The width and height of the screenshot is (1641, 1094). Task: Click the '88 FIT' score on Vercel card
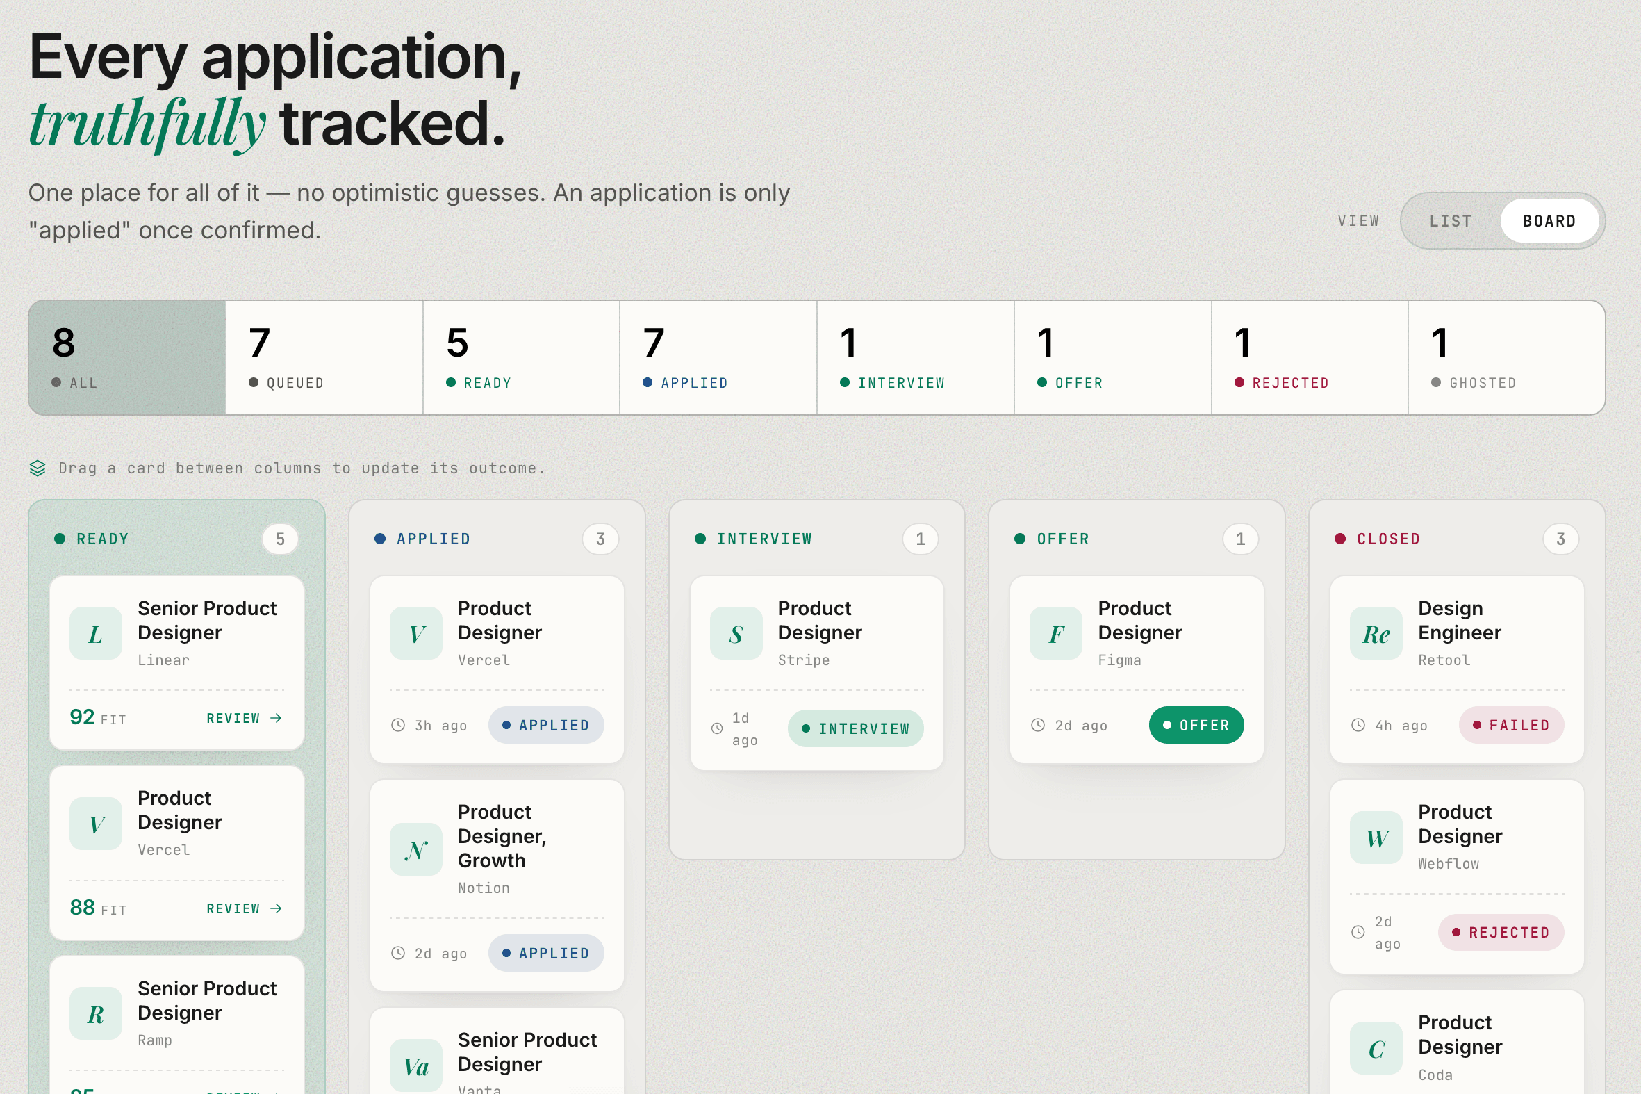[98, 908]
